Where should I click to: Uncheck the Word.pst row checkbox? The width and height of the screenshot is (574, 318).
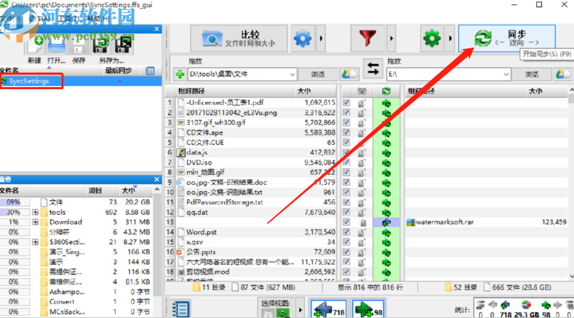(346, 232)
